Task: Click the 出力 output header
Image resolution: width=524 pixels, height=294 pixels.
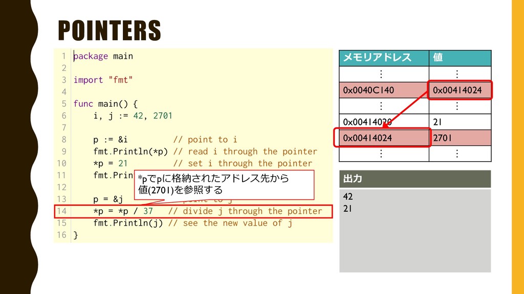Action: point(415,179)
